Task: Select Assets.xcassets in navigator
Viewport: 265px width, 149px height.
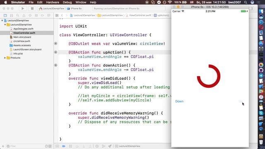Action: 22,46
